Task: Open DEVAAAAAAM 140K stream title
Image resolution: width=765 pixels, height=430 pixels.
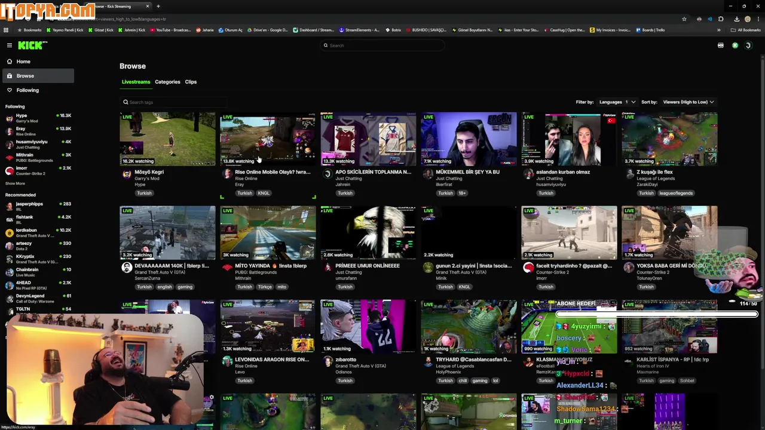Action: click(172, 266)
